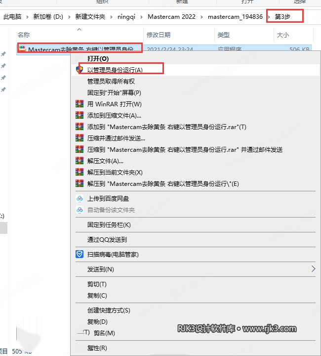Go to mastercam_194836 breadcrumb folder

(235, 17)
